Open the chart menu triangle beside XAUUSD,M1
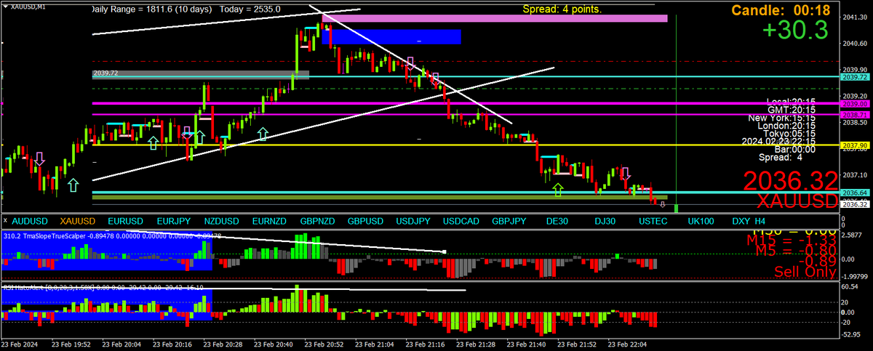The height and width of the screenshot is (351, 873). (x=5, y=6)
